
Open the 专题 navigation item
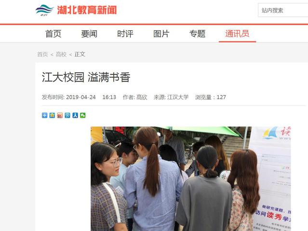point(198,34)
